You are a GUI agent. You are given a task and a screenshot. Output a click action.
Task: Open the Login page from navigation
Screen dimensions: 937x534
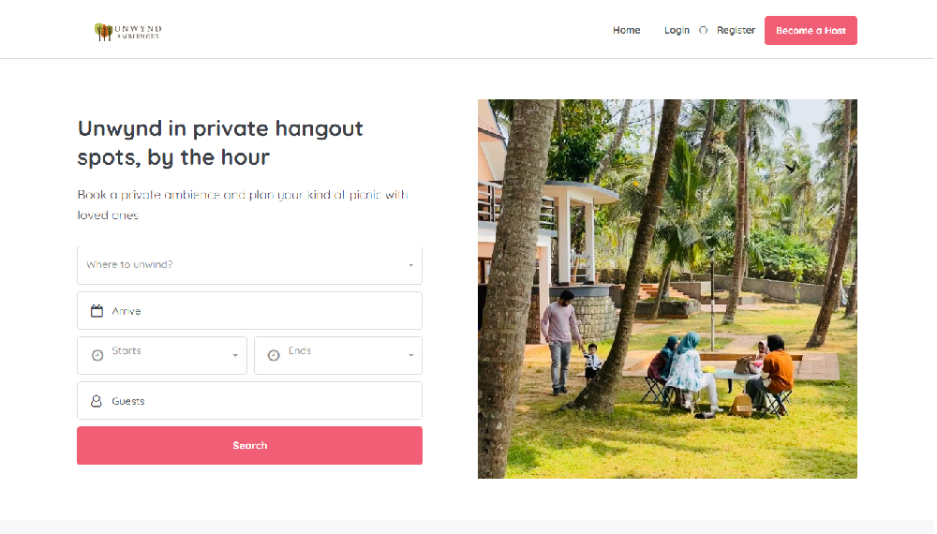[x=677, y=31]
